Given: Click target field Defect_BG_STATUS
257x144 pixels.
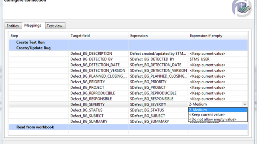Looking at the screenshot, I should tap(86, 110).
